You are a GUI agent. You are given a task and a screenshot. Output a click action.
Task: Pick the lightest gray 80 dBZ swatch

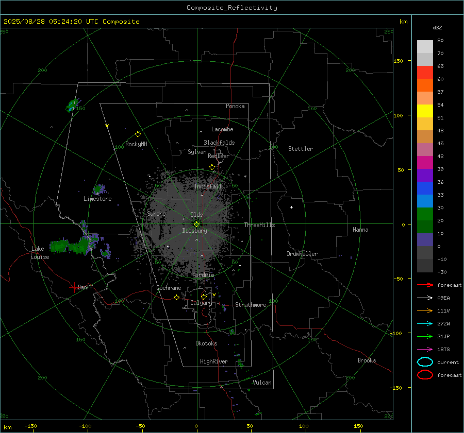click(x=425, y=46)
